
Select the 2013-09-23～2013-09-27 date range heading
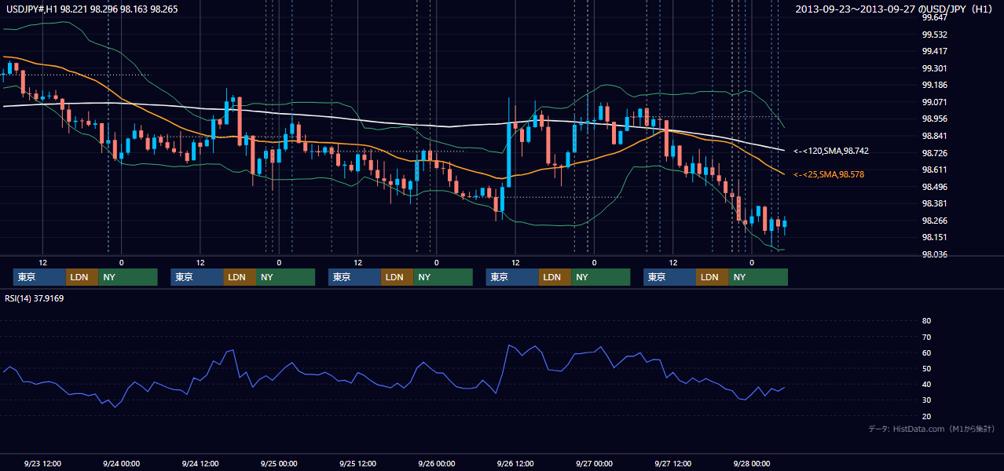893,9
